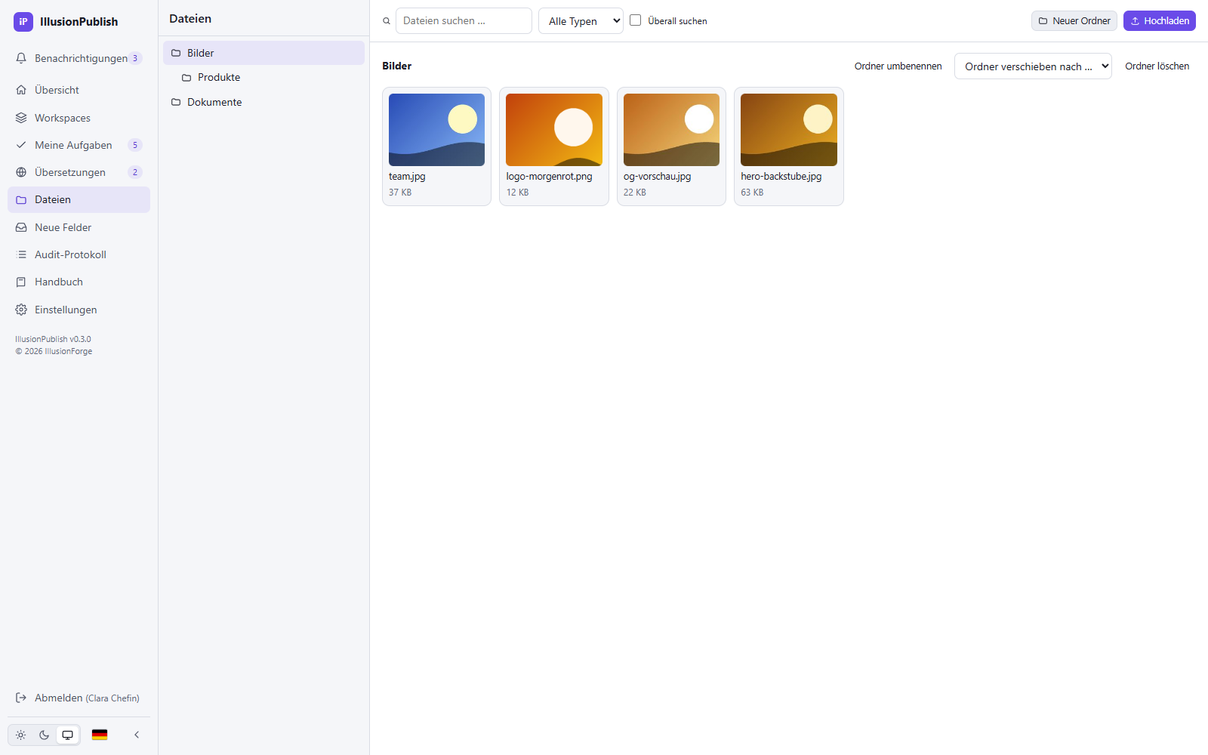Collapse sidebar with chevron icon
The width and height of the screenshot is (1208, 755).
[x=137, y=735]
